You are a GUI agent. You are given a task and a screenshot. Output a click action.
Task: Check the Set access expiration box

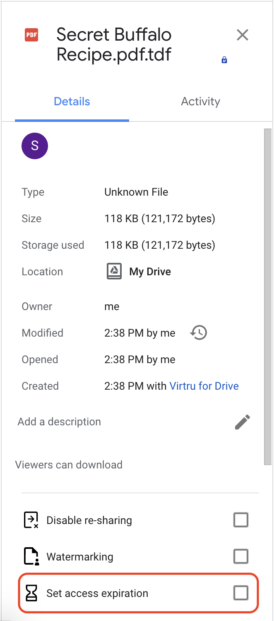[241, 593]
